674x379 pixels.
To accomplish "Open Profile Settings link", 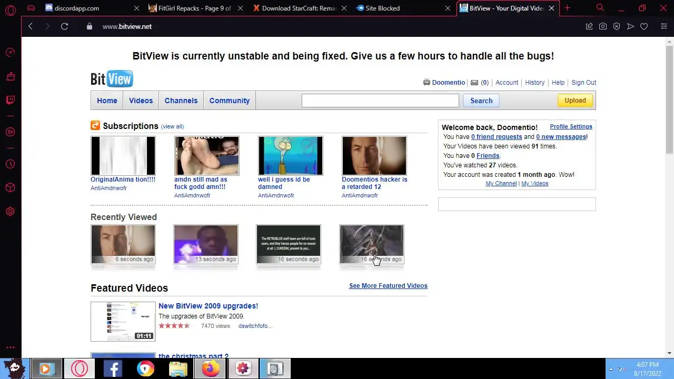I will coord(571,126).
